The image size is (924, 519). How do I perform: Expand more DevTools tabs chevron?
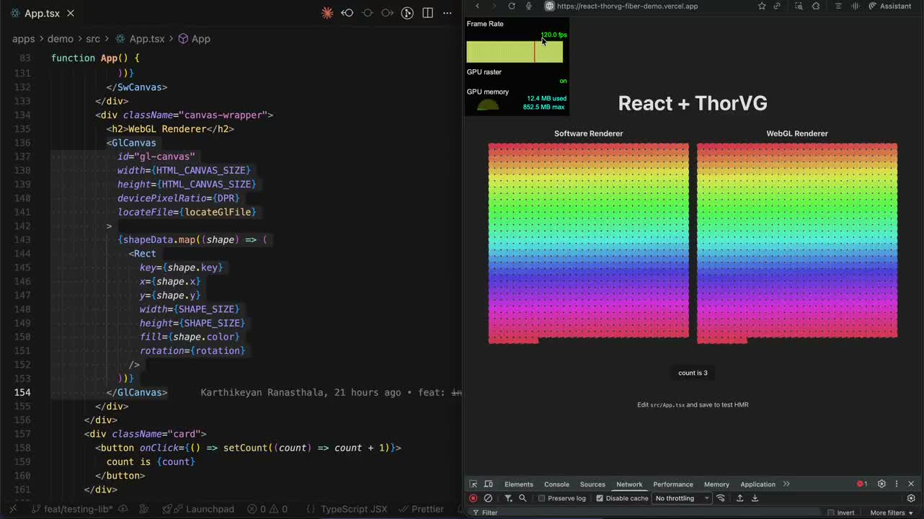pos(786,484)
